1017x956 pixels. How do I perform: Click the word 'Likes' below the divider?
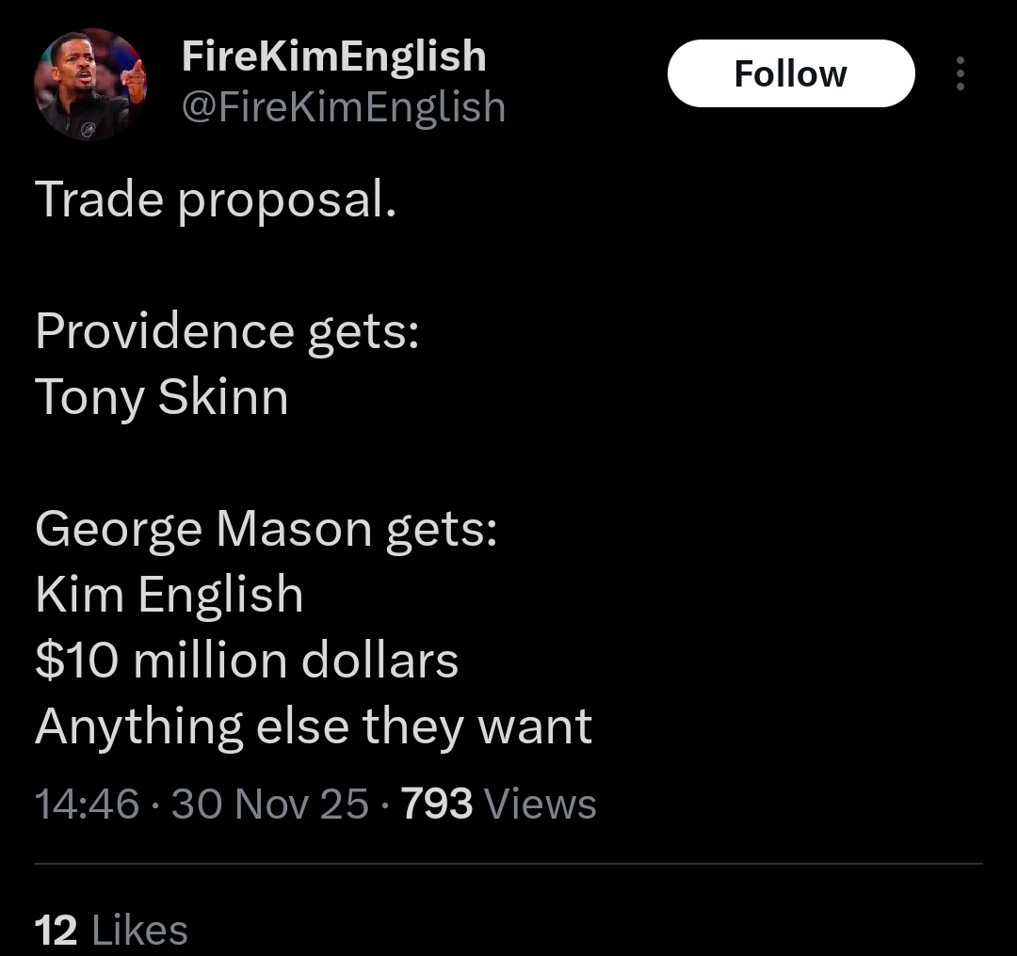140,931
